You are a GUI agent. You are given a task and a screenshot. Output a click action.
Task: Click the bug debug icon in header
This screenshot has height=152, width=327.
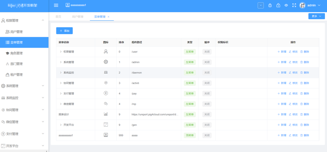(270, 5)
